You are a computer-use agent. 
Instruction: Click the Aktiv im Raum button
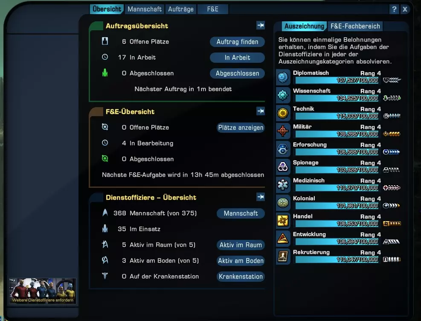coord(241,245)
